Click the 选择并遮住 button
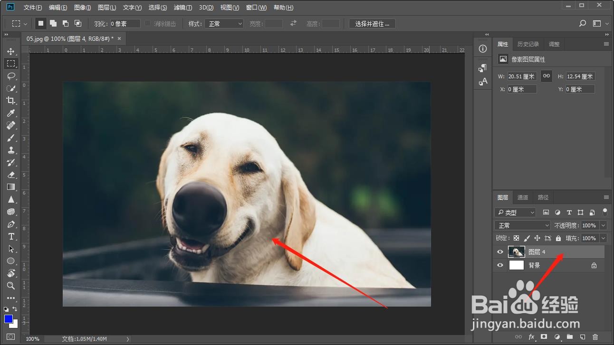The height and width of the screenshot is (345, 614). pyautogui.click(x=372, y=23)
